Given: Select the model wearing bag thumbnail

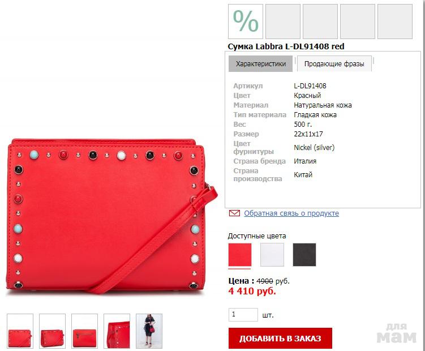Looking at the screenshot, I should tap(149, 331).
